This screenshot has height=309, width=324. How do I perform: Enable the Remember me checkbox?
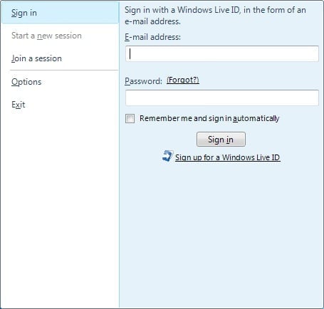pos(130,118)
